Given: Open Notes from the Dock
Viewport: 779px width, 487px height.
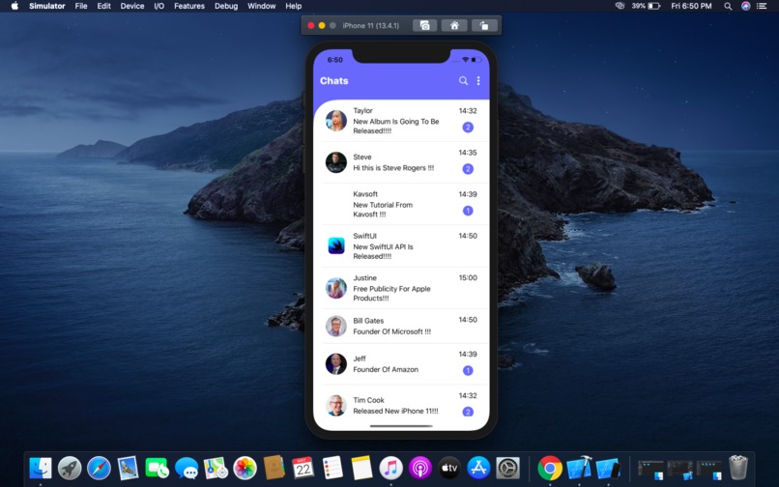Looking at the screenshot, I should 361,468.
